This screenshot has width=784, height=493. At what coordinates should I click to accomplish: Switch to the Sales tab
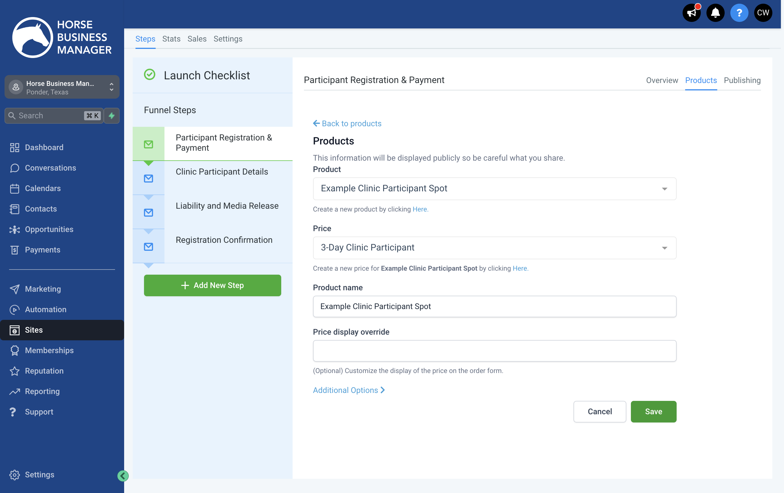[197, 39]
